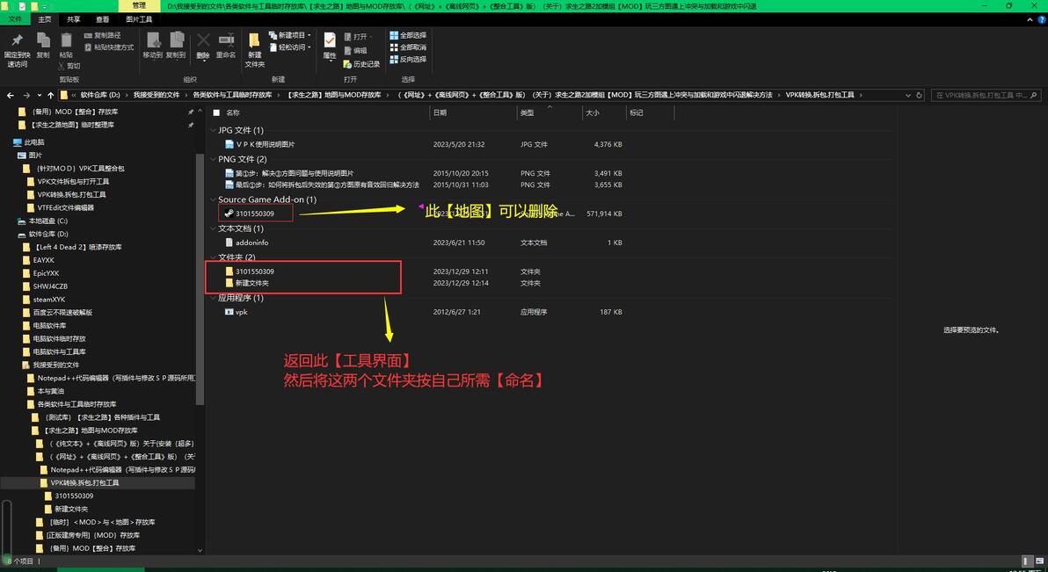Click the blue help question mark icon
Viewport: 1048px width, 572px height.
point(1041,20)
